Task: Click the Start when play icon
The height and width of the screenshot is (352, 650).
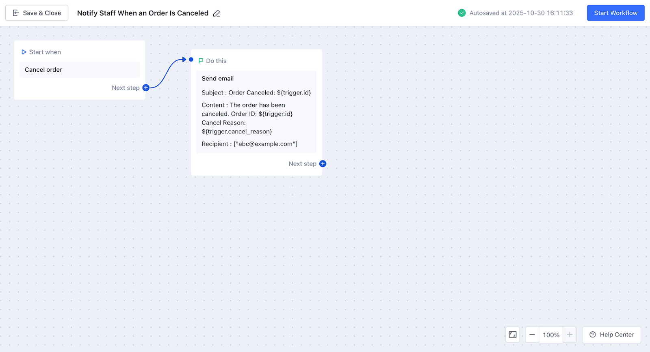Action: coord(24,52)
